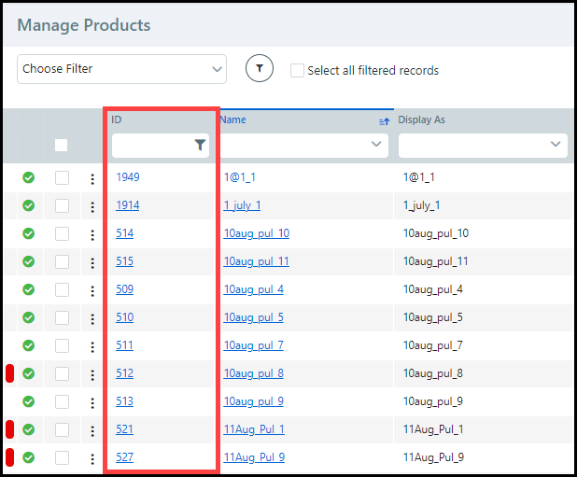Toggle the header select-all checkbox

tap(62, 145)
